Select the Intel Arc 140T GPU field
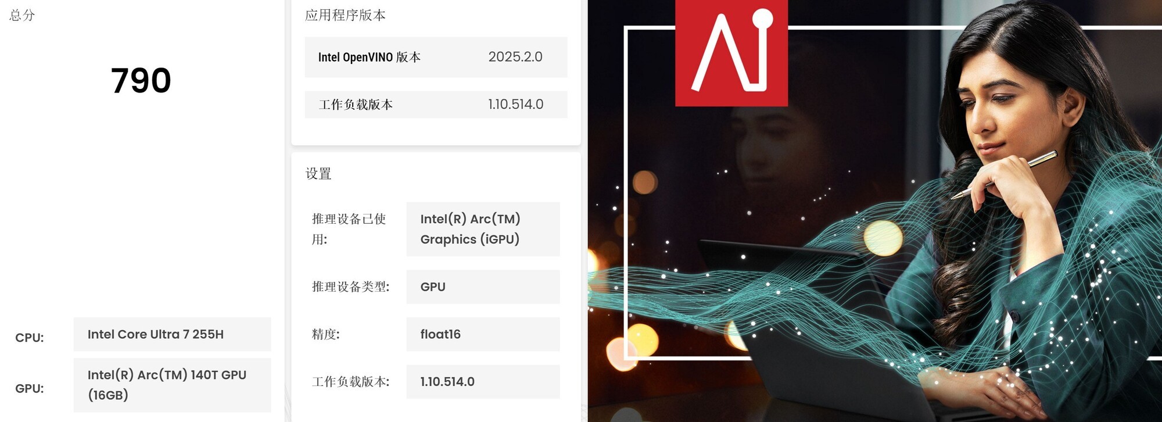Viewport: 1162px width, 422px height. click(x=172, y=385)
